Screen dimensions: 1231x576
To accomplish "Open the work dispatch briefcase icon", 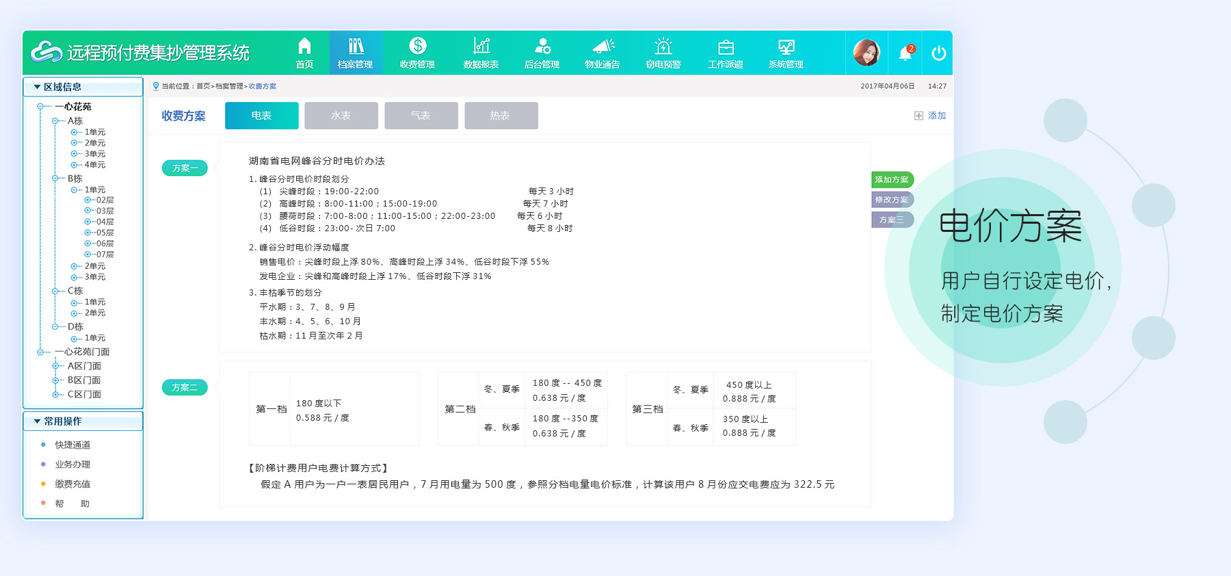I will 725,47.
